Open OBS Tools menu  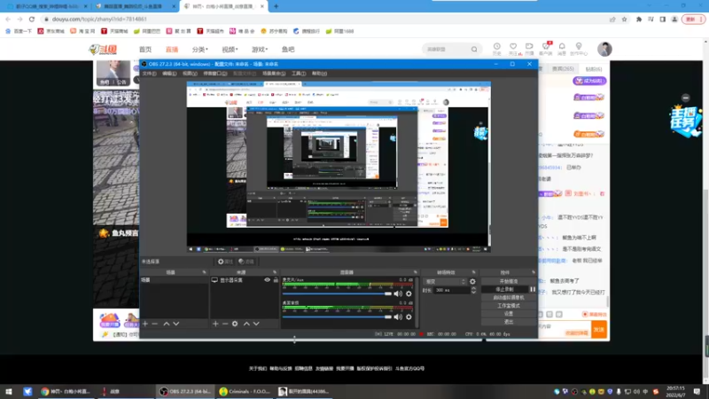[299, 74]
